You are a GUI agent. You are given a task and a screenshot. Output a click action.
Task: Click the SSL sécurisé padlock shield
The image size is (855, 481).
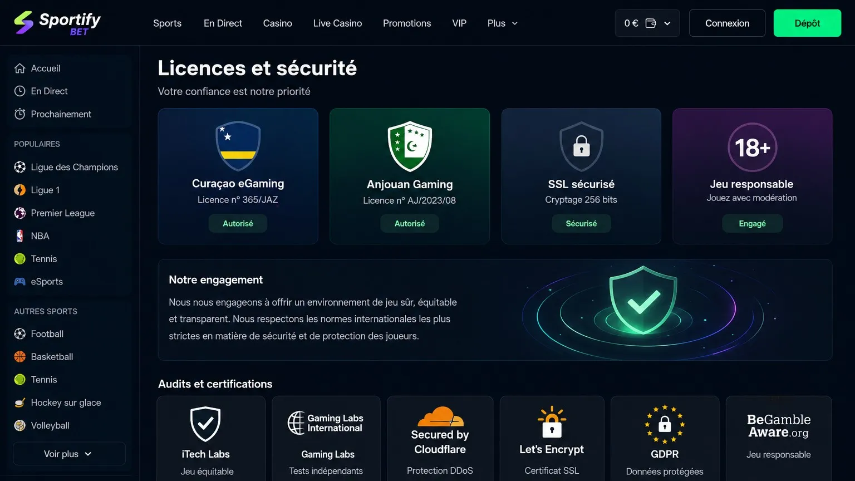(x=581, y=146)
